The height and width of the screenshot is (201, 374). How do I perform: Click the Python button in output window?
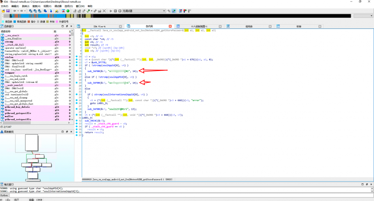[4, 195]
